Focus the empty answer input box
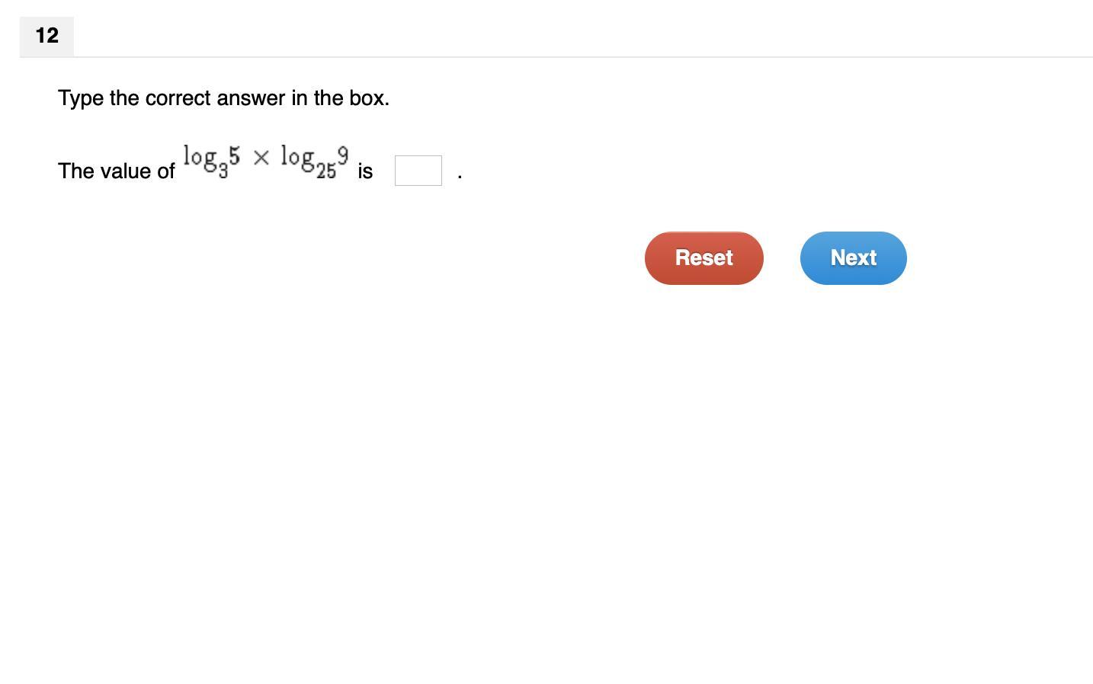 (x=418, y=171)
